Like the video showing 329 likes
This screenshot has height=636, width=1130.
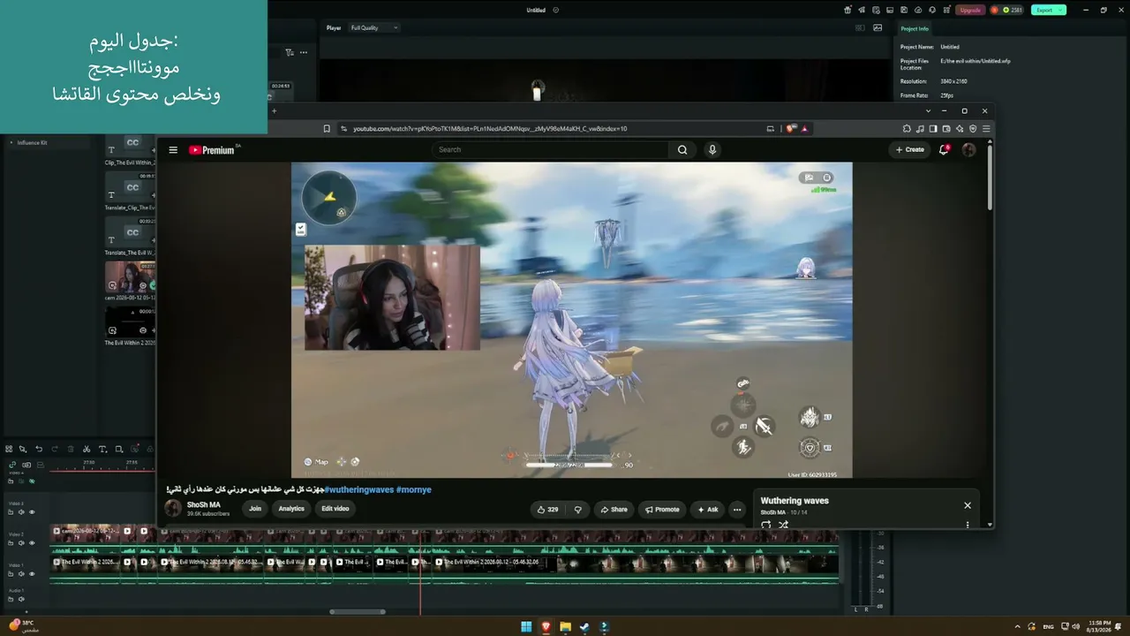pos(548,510)
